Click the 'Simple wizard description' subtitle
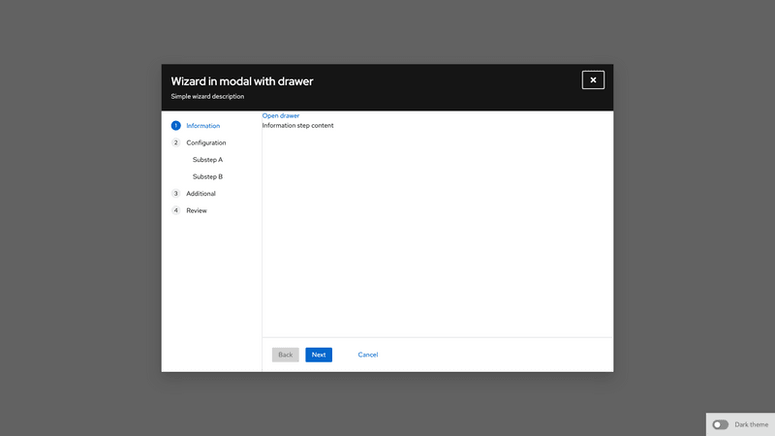This screenshot has height=436, width=775. pos(207,97)
